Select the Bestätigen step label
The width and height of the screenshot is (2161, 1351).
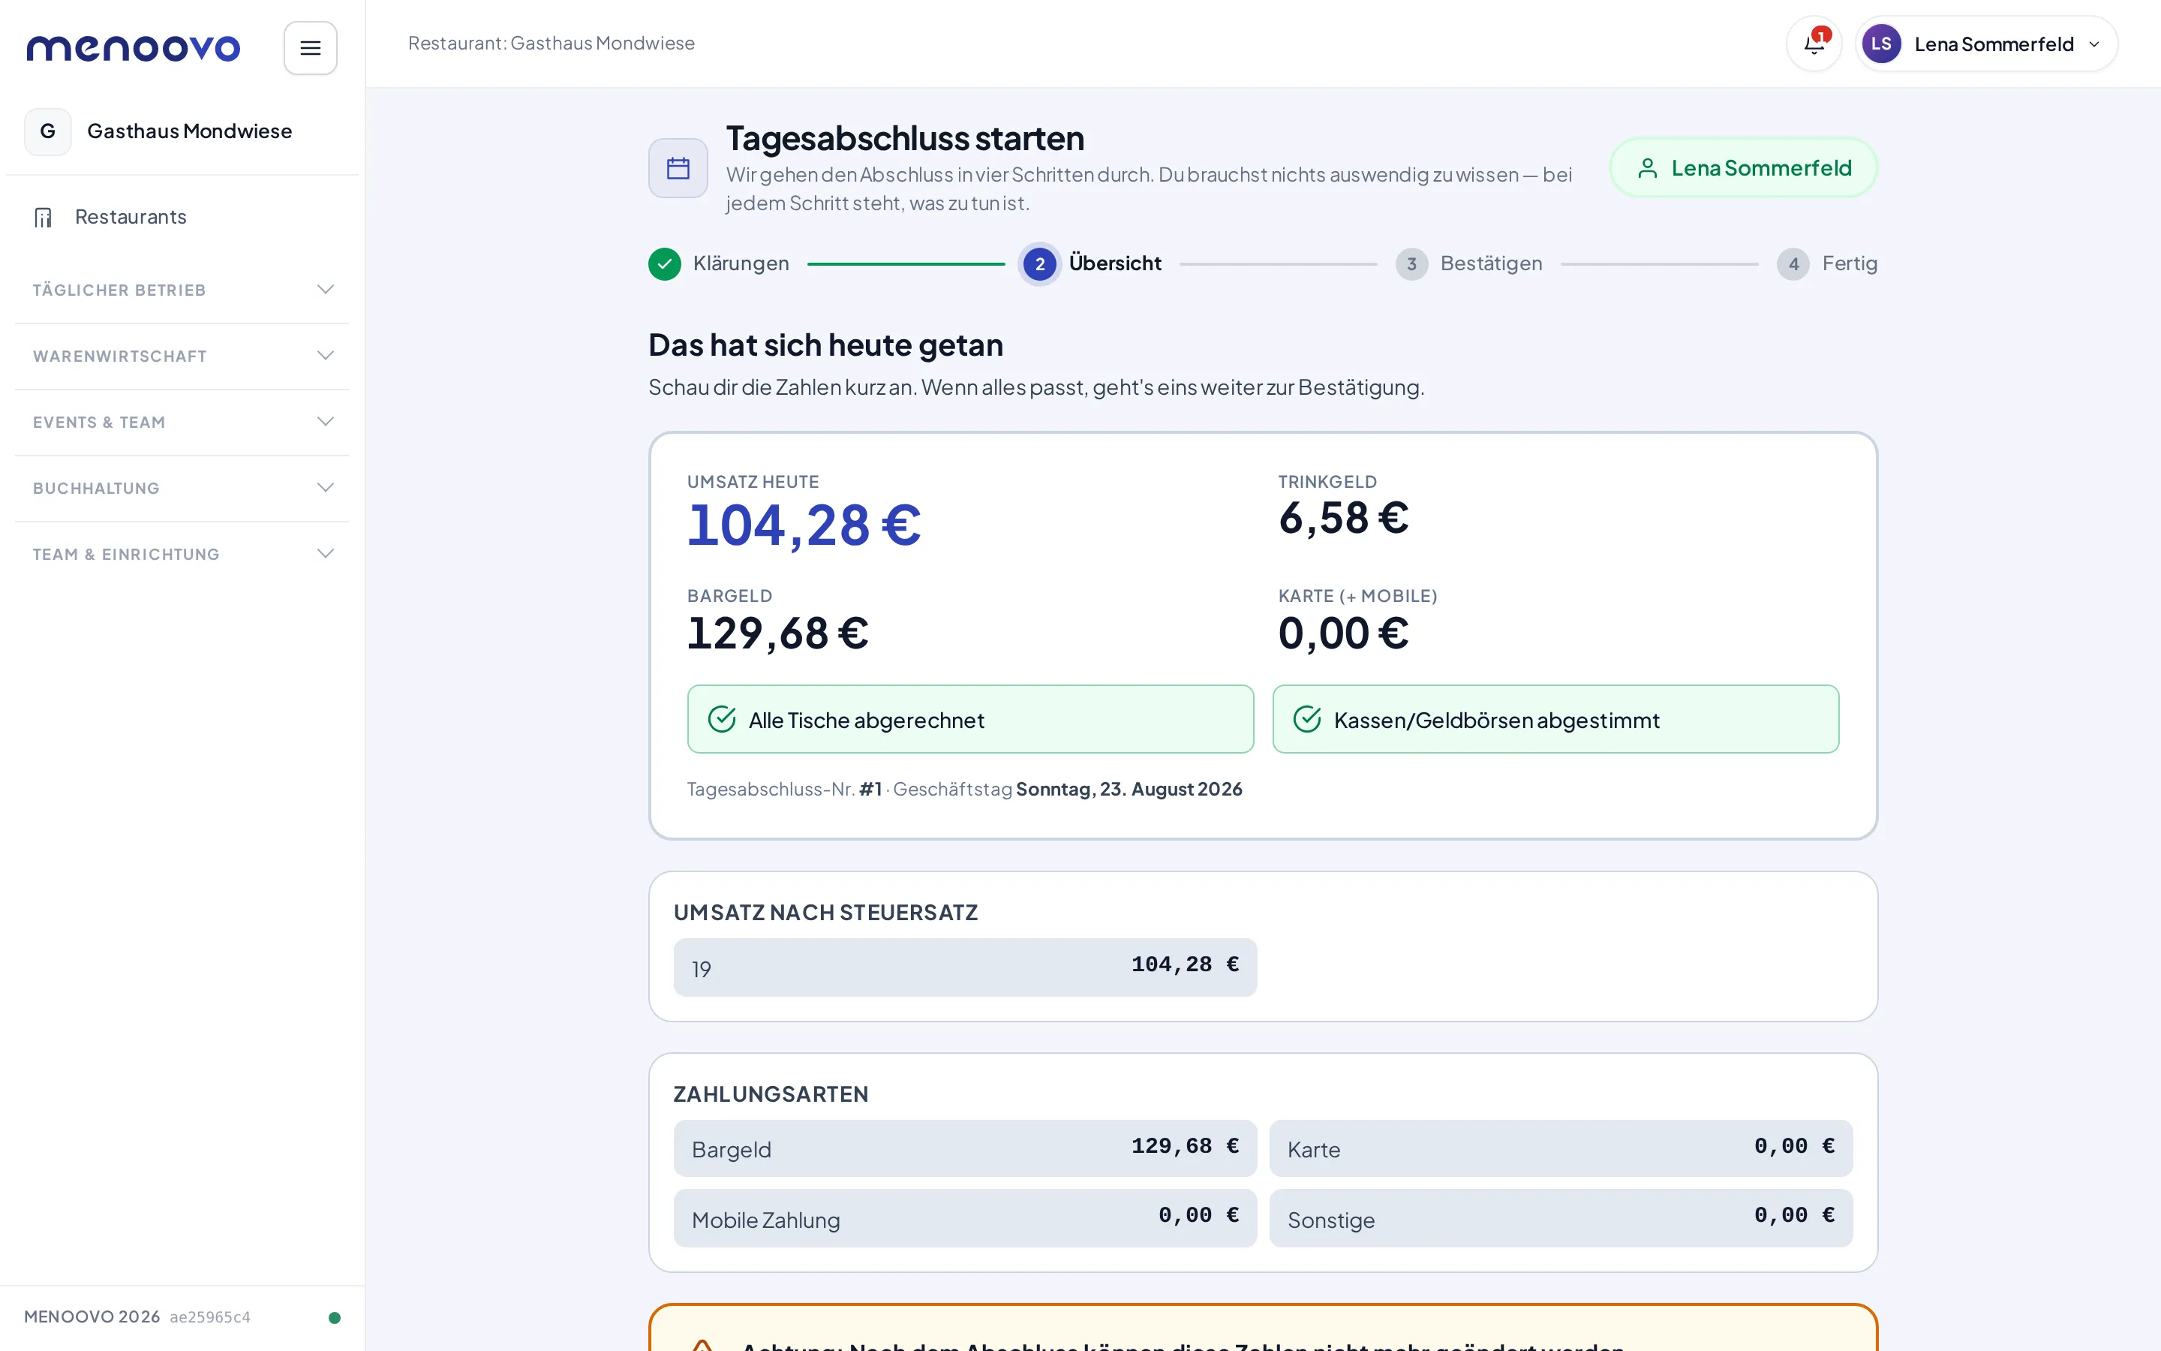click(1491, 263)
